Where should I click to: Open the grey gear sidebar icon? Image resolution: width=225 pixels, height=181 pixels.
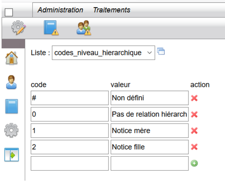[x=11, y=130]
